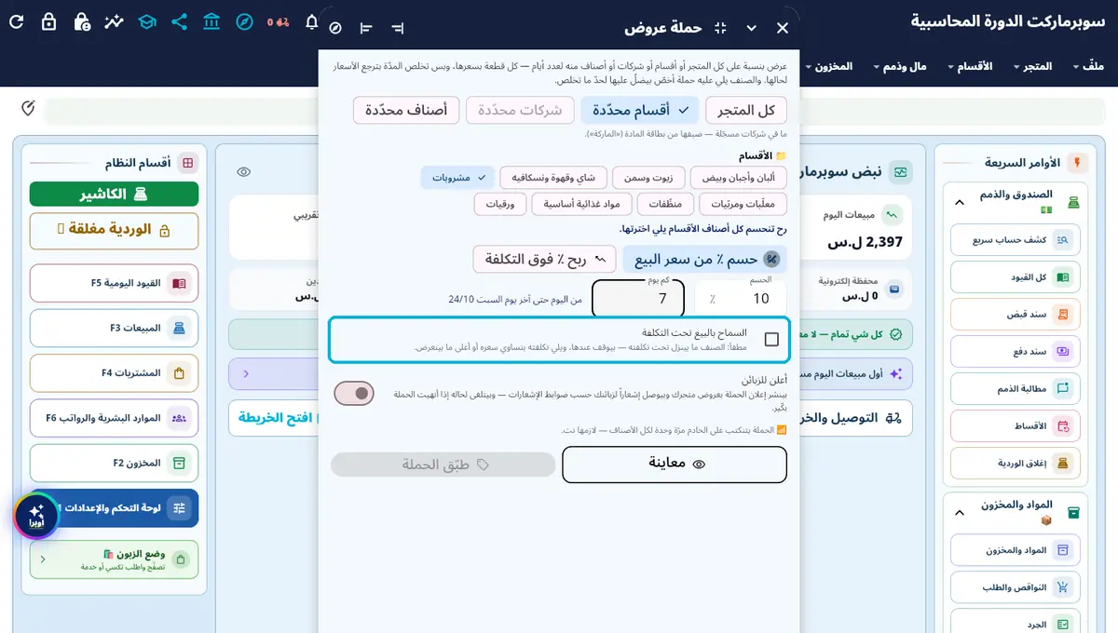The width and height of the screenshot is (1118, 633).
Task: Open the notifications bell
Action: click(x=311, y=21)
